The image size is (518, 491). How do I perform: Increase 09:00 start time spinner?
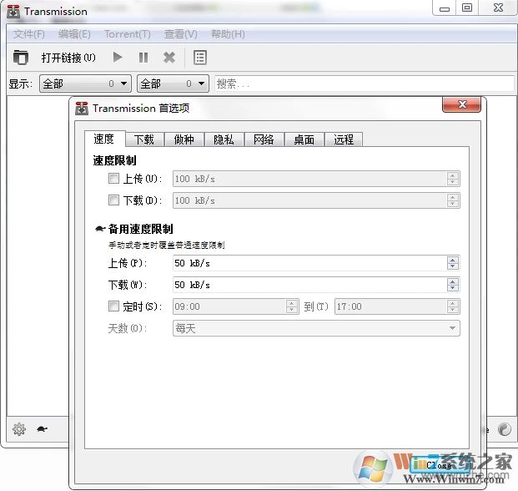[x=292, y=303]
